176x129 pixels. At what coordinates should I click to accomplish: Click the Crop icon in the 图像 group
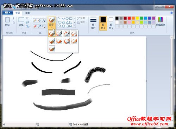(x=27, y=18)
